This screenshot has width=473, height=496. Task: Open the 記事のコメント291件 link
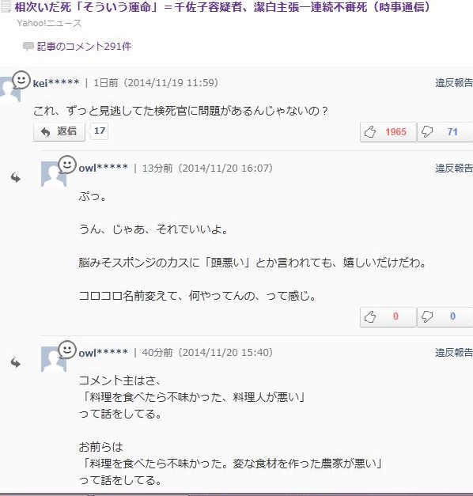click(84, 47)
